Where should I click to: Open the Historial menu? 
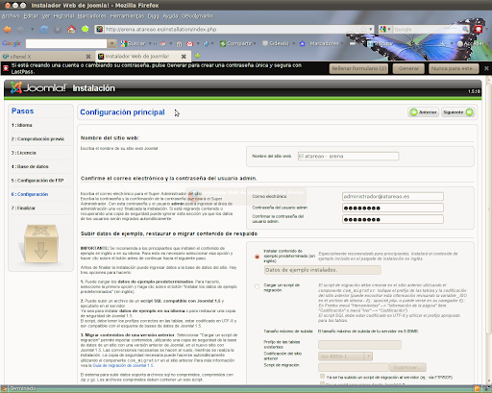tap(63, 15)
